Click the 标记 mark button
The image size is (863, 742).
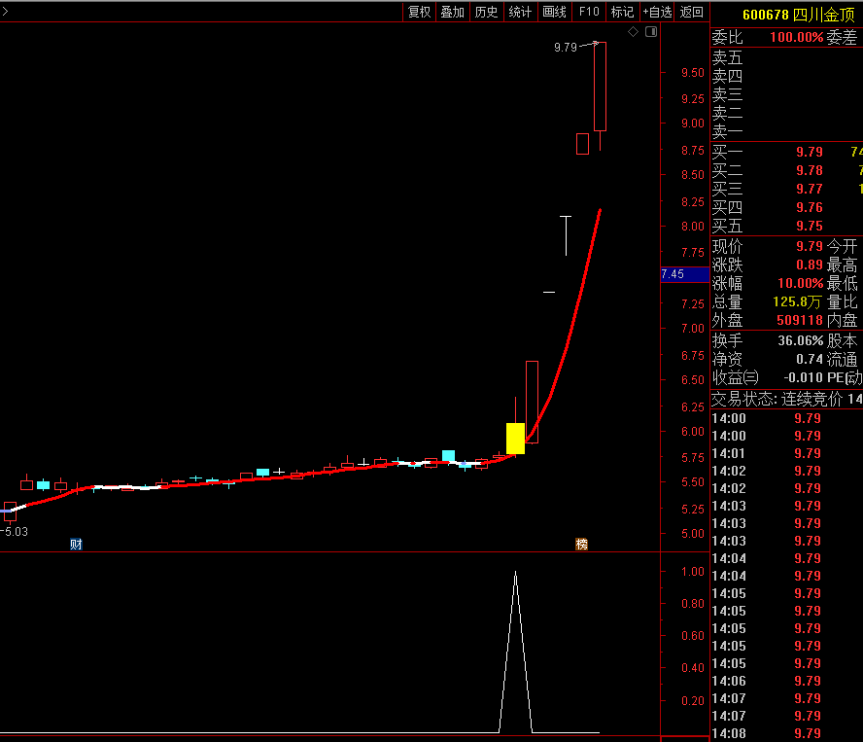coord(622,12)
